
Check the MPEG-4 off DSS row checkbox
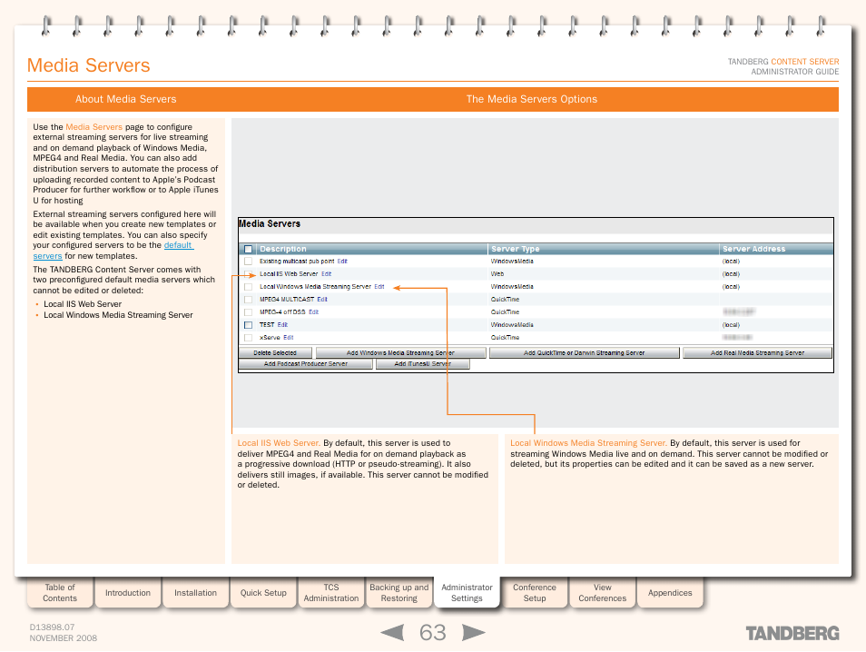[249, 312]
